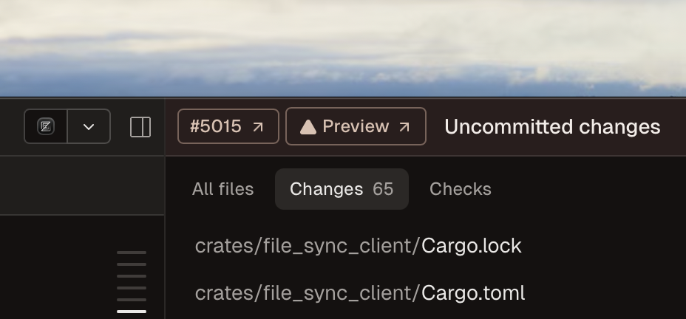Open the Checks tab
The image size is (686, 319).
coord(461,189)
